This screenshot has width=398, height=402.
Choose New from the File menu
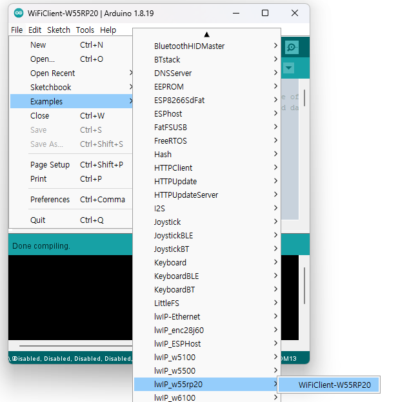pyautogui.click(x=71, y=45)
